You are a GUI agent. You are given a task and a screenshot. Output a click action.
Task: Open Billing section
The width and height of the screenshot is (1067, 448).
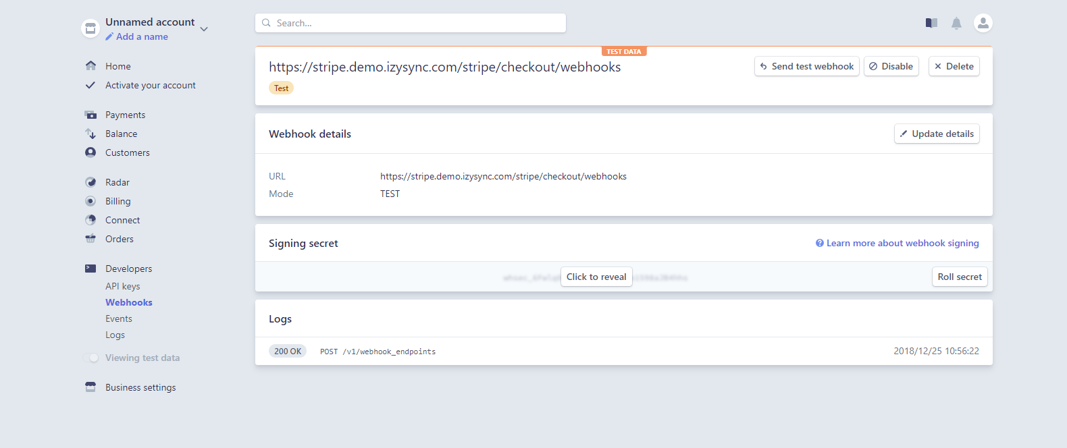[x=118, y=201]
